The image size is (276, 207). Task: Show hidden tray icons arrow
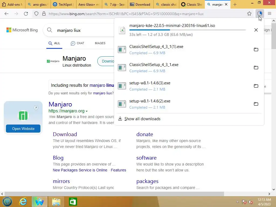point(237,202)
